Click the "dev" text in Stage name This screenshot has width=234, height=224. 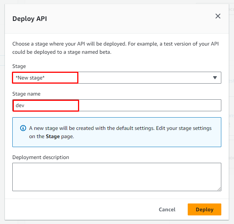click(x=20, y=106)
